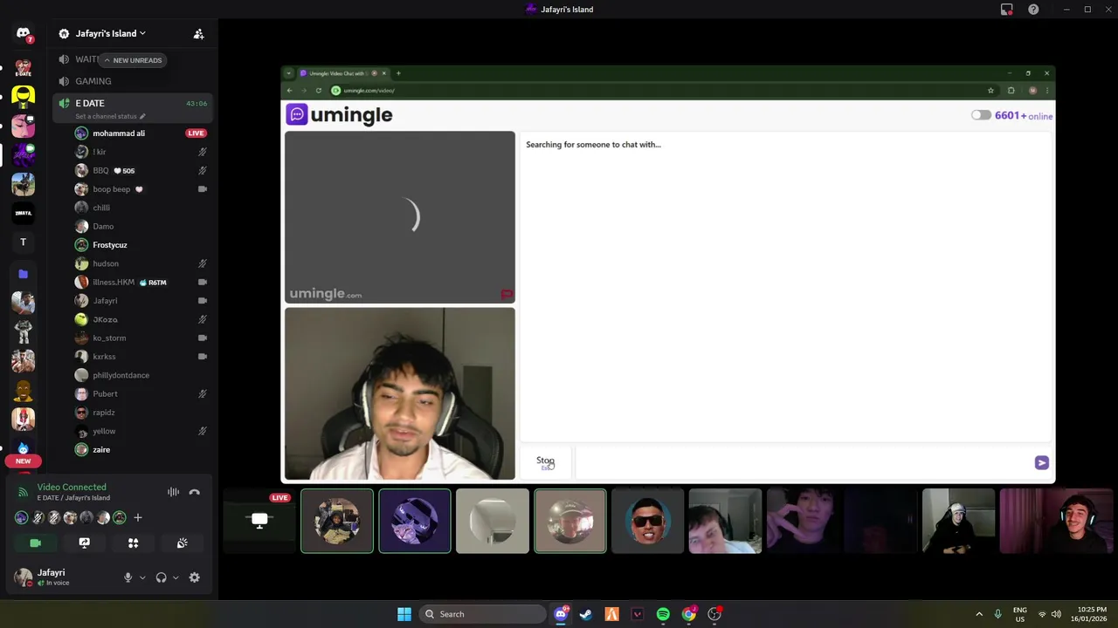1118x628 pixels.
Task: Open a new tab in shared Chrome
Action: 398,73
